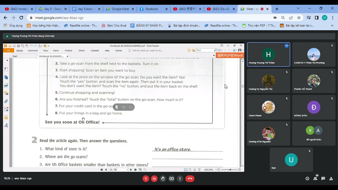Open a new Chrome tab
This screenshot has height=190, width=338.
point(277,9)
